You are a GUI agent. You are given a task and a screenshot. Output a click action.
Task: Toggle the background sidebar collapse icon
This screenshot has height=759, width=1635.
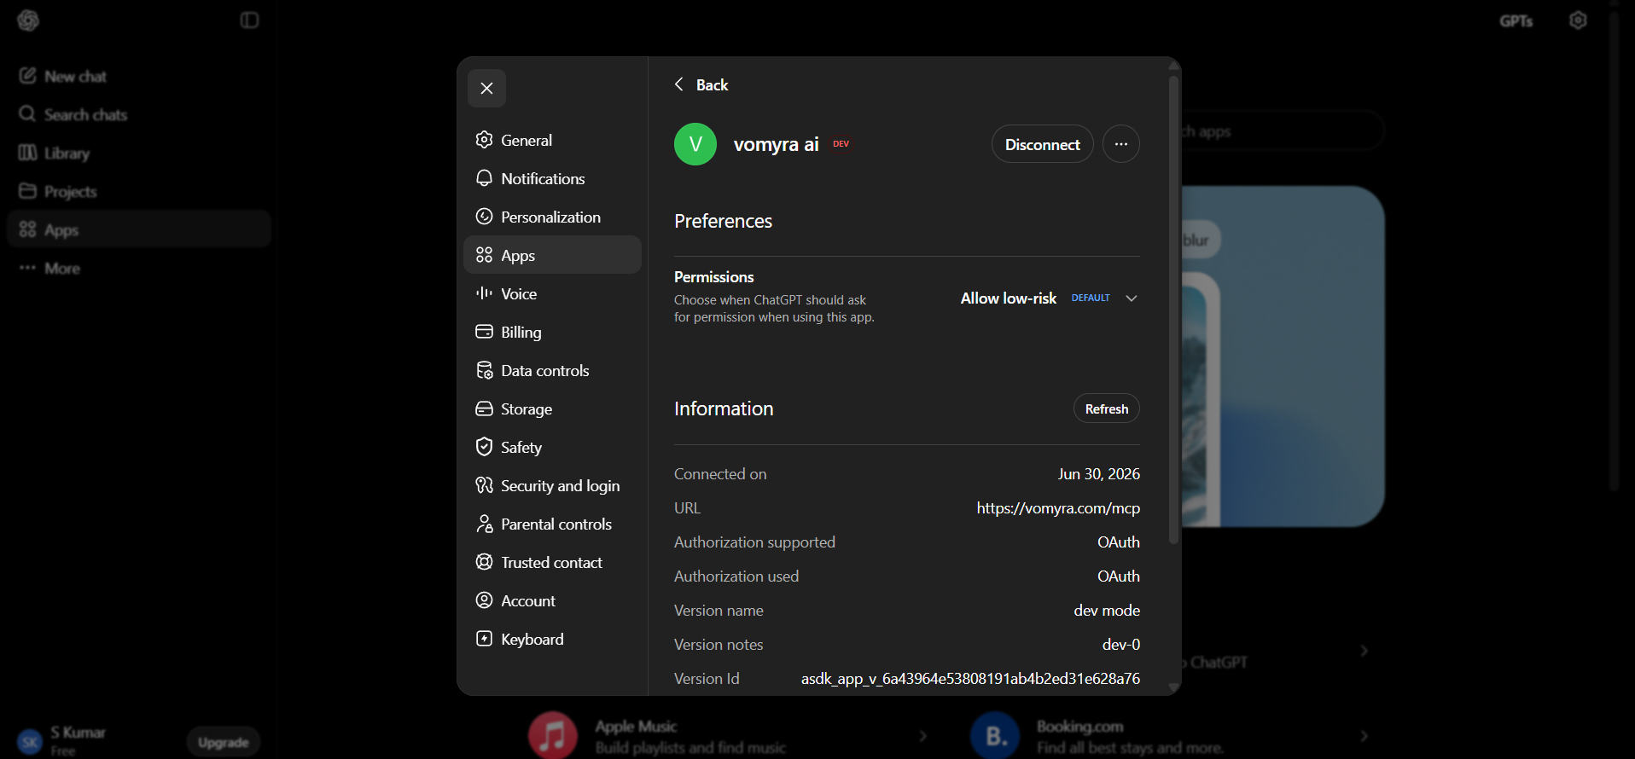pos(249,20)
